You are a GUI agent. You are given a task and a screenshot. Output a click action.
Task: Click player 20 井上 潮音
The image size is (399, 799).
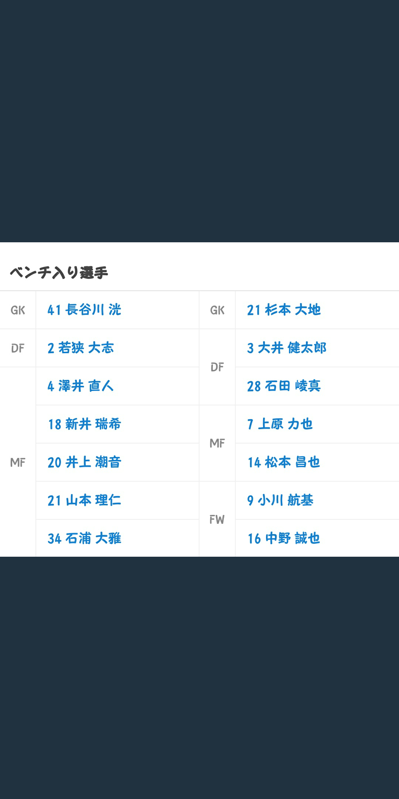[84, 462]
